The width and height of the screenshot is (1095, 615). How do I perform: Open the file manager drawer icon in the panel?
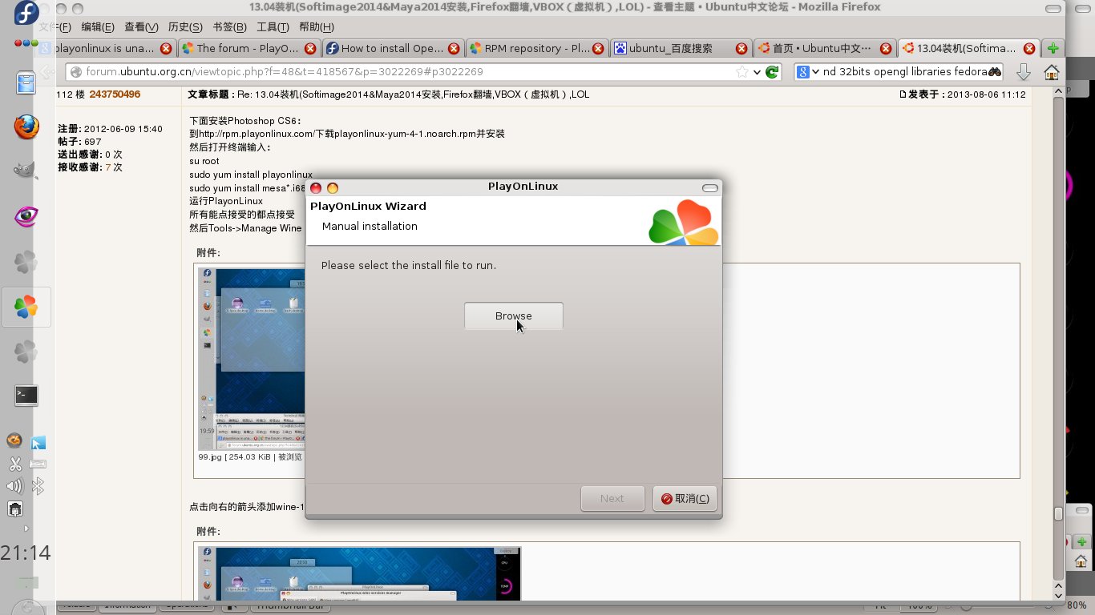click(26, 82)
